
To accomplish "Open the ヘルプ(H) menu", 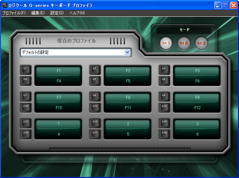I will [77, 13].
